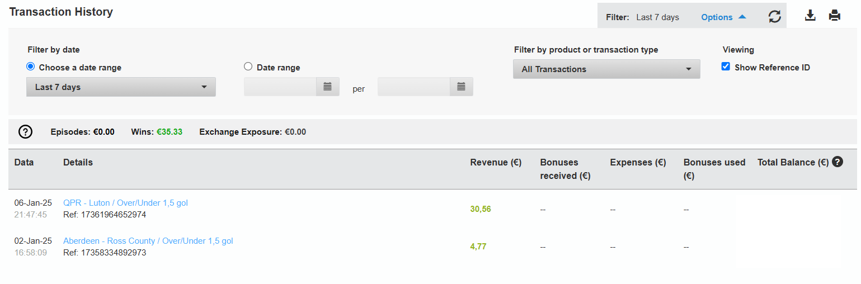Open the Last 7 days dropdown
Screen dimensions: 861x284
pos(121,87)
